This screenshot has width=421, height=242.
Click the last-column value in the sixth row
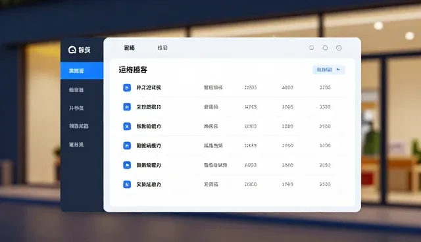[325, 184]
